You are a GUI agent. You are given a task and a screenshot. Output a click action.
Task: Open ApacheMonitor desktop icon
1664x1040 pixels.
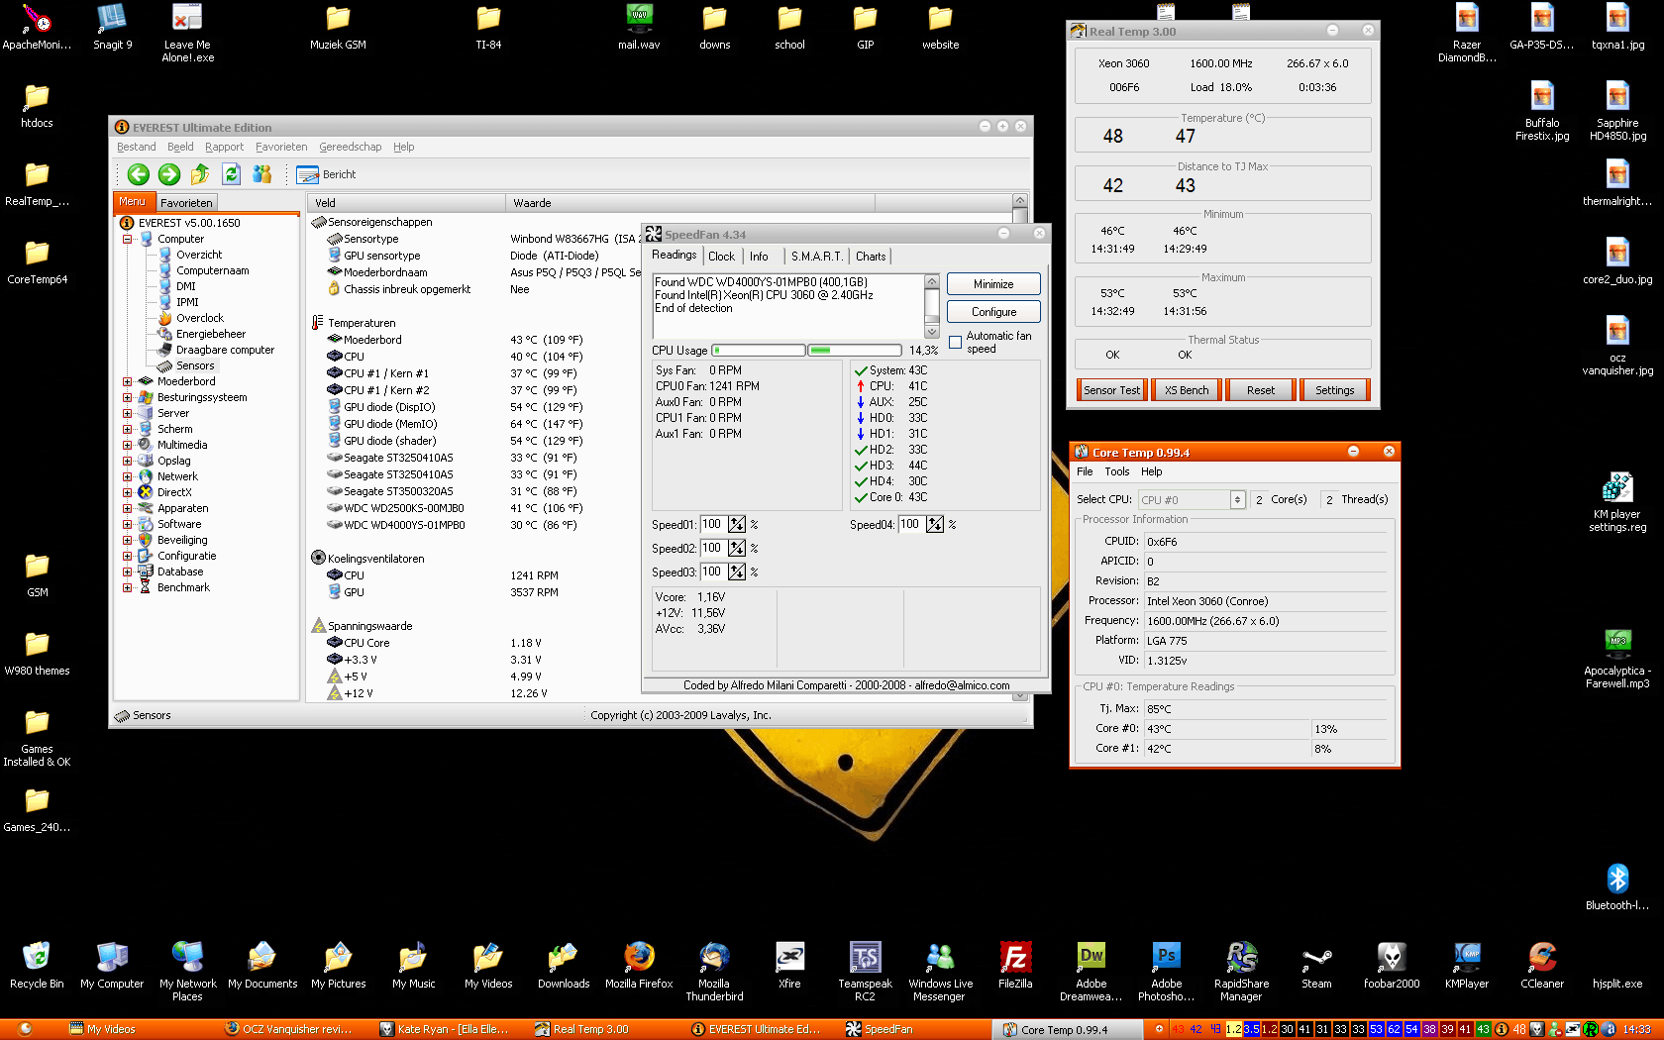coord(37,28)
